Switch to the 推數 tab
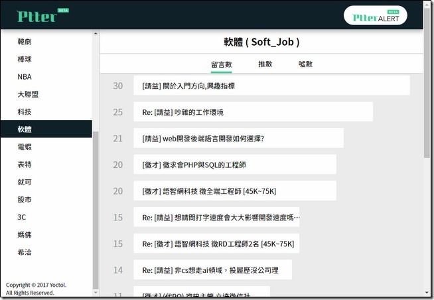Image resolution: width=434 pixels, height=300 pixels. click(x=265, y=64)
